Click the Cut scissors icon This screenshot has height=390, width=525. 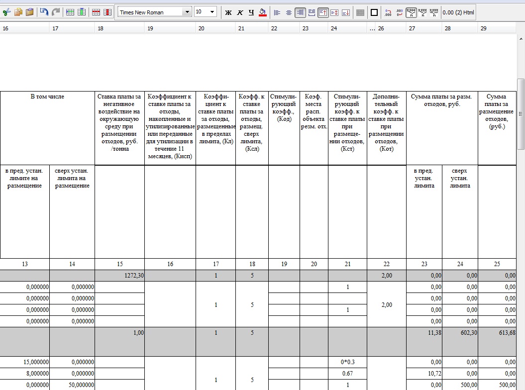tap(6, 12)
